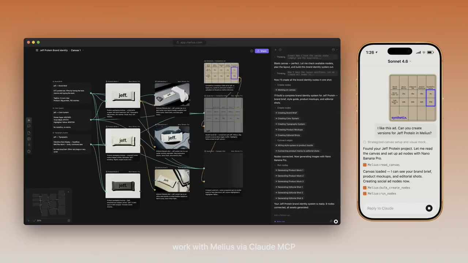Toggle the minimap map icon
The image size is (468, 263).
click(x=69, y=221)
